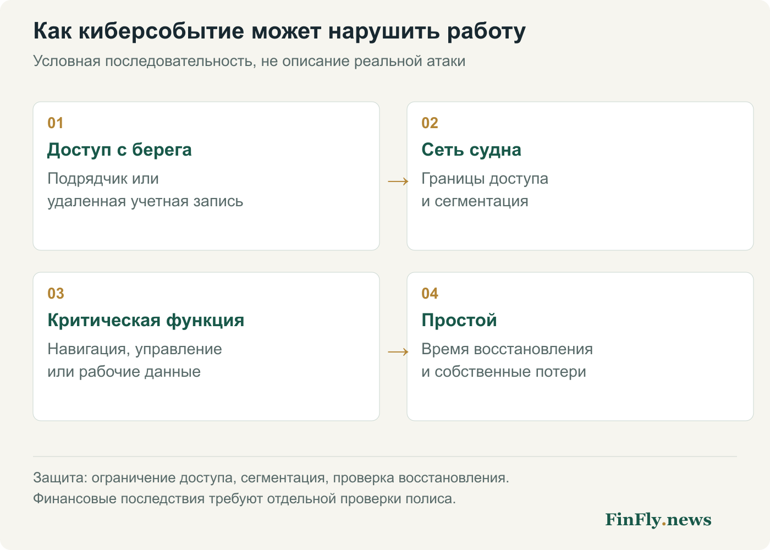Click the arrow between cards 03 and 04
770x550 pixels.
[x=398, y=351]
